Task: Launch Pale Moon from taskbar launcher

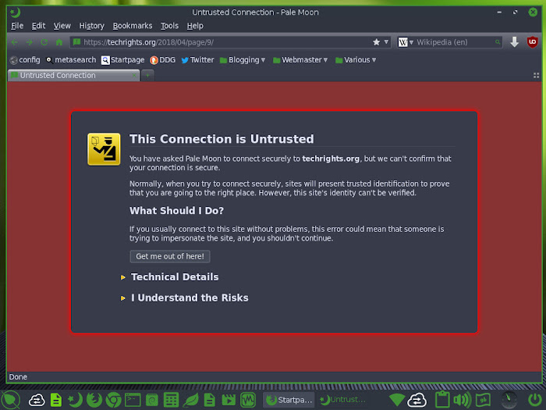Action: coord(75,400)
